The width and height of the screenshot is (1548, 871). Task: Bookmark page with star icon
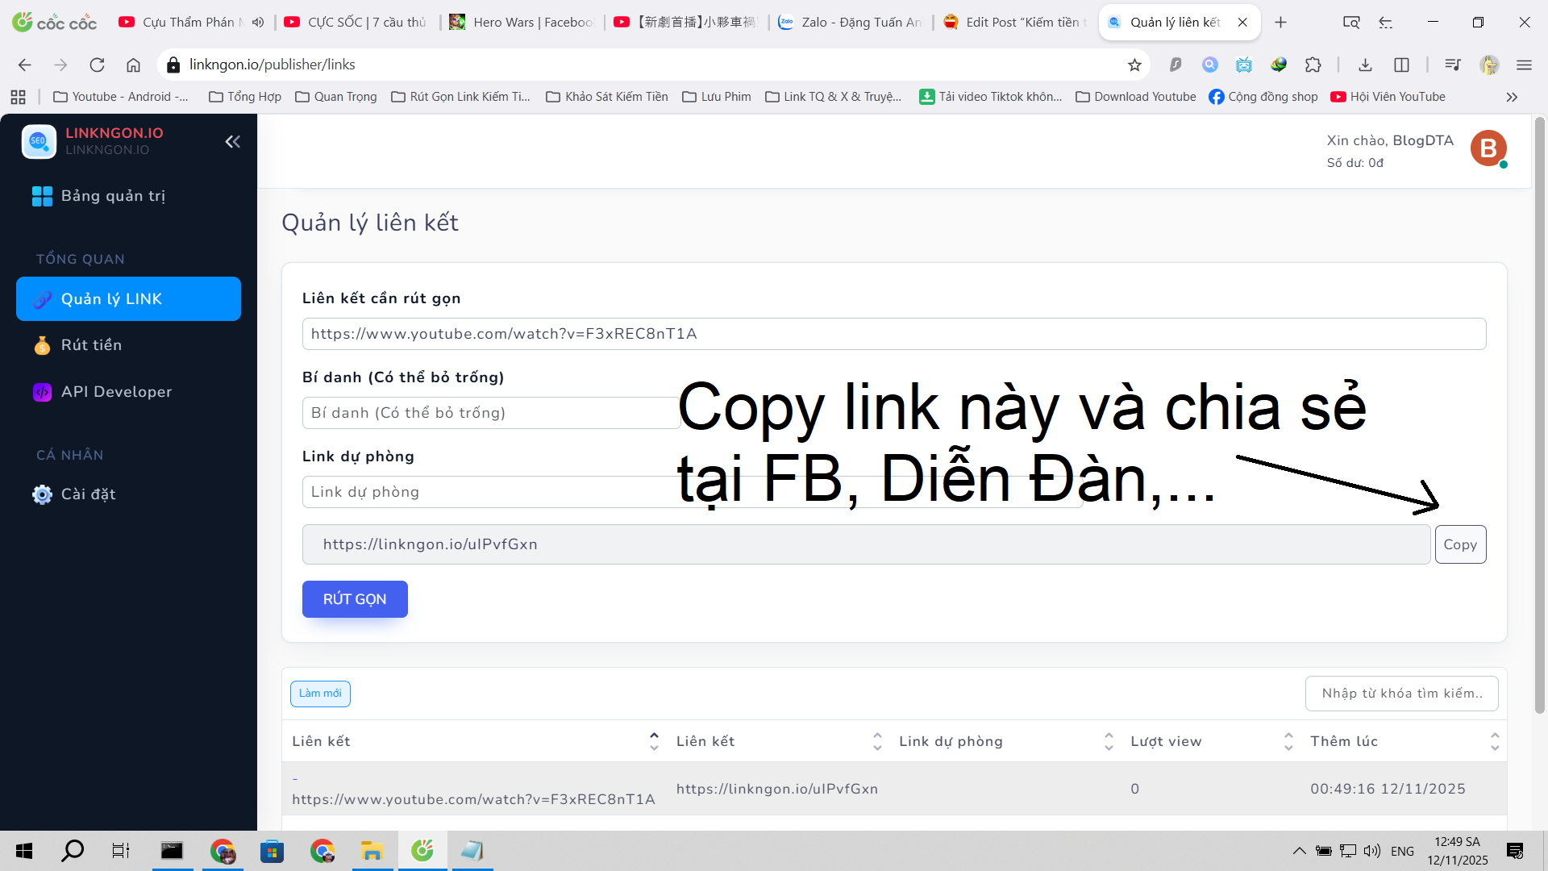pos(1134,65)
